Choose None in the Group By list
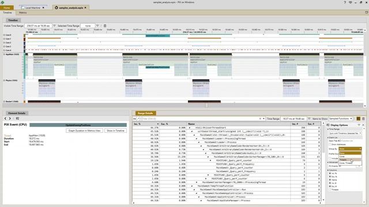 [350, 153]
